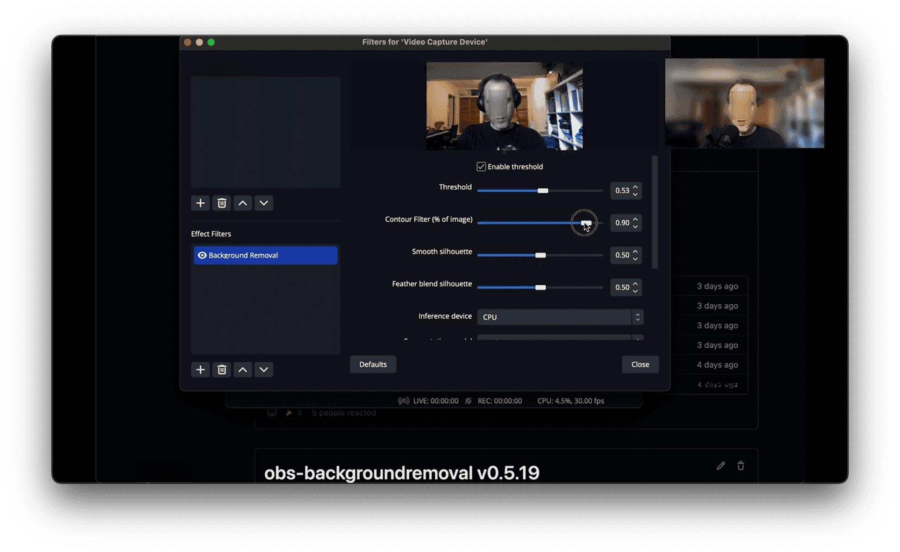
Task: Increase the Contour Filter value using the up stepper
Action: (636, 220)
